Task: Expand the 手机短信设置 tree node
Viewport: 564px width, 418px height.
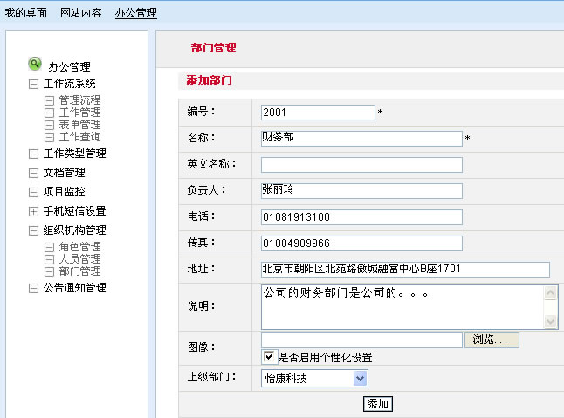Action: click(x=33, y=211)
